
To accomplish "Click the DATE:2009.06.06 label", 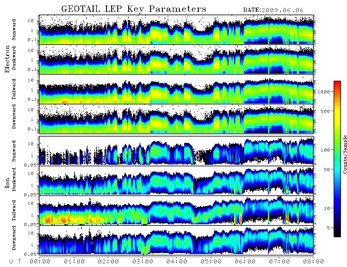I will (273, 10).
